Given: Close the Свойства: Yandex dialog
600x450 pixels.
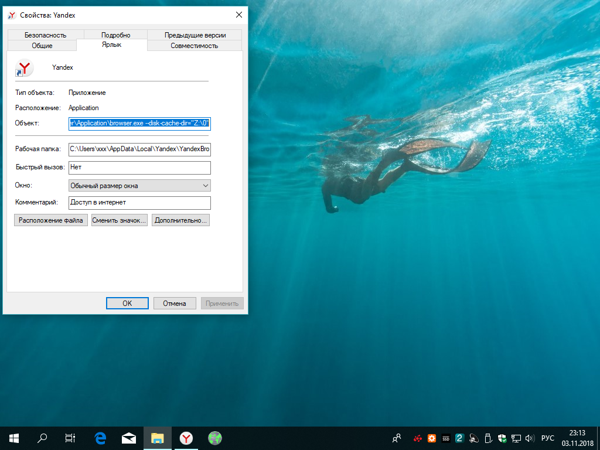Looking at the screenshot, I should tap(239, 15).
